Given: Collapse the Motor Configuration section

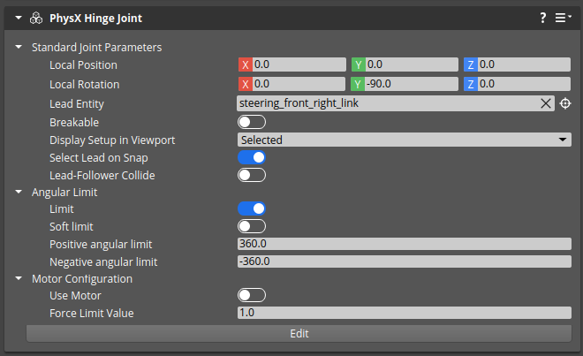Looking at the screenshot, I should tap(19, 278).
